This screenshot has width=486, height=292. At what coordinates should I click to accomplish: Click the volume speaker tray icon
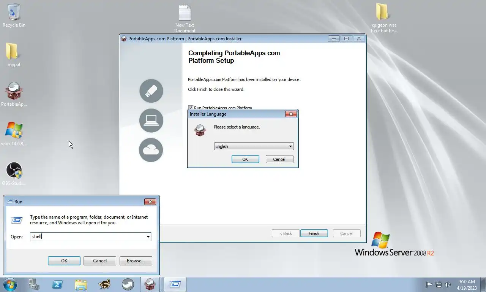tap(448, 284)
